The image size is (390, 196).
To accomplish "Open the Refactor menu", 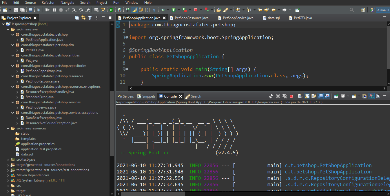I will [x=48, y=3].
